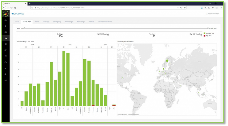Open the browser hamburger menu
This screenshot has width=228, height=126.
coord(221,8)
